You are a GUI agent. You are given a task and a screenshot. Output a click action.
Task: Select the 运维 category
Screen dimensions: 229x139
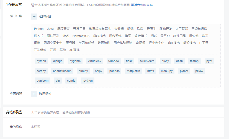point(37,43)
